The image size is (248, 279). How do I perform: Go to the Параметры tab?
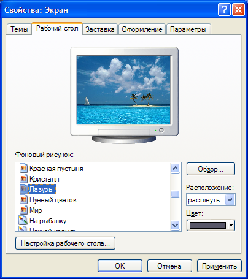tap(188, 29)
